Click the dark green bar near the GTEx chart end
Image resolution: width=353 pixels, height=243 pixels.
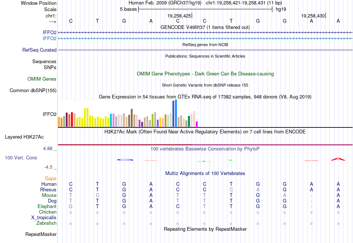click(189, 121)
